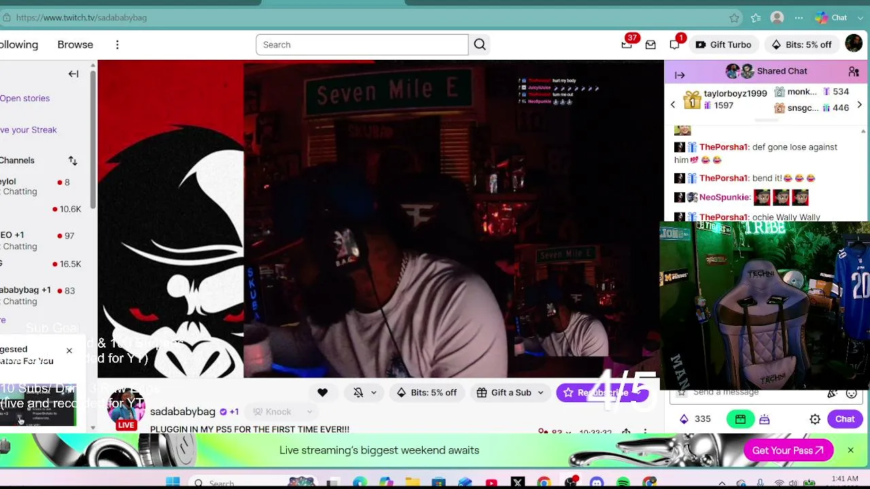Follow heart button under the stream

(x=322, y=393)
